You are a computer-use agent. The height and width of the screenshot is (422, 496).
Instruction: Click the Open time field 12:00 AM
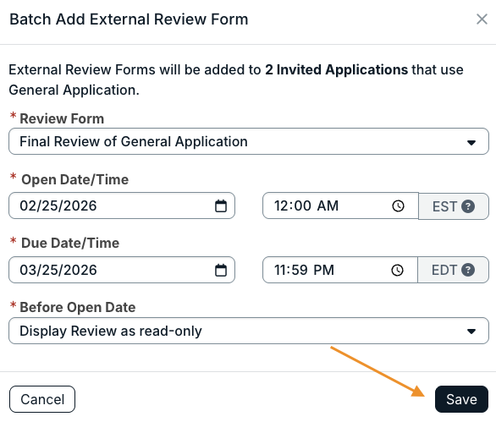click(x=340, y=206)
